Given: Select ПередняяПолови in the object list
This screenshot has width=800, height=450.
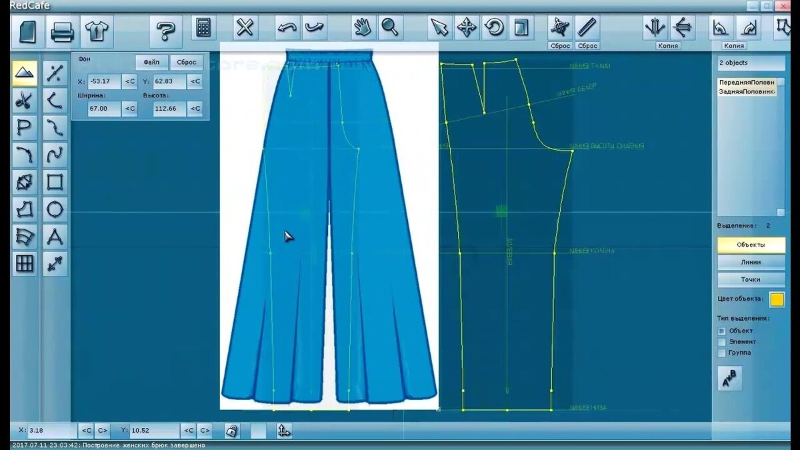Looking at the screenshot, I should click(x=747, y=82).
